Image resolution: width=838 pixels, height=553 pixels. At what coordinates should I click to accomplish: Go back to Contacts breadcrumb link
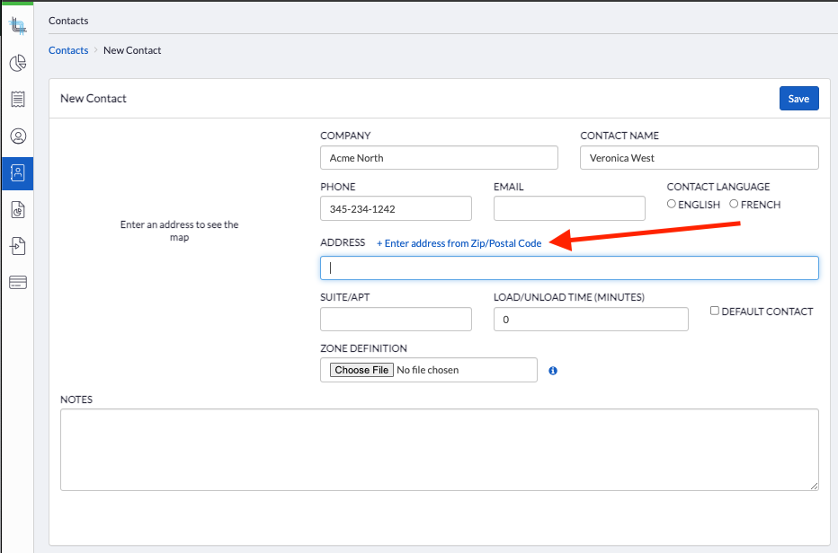pyautogui.click(x=68, y=50)
